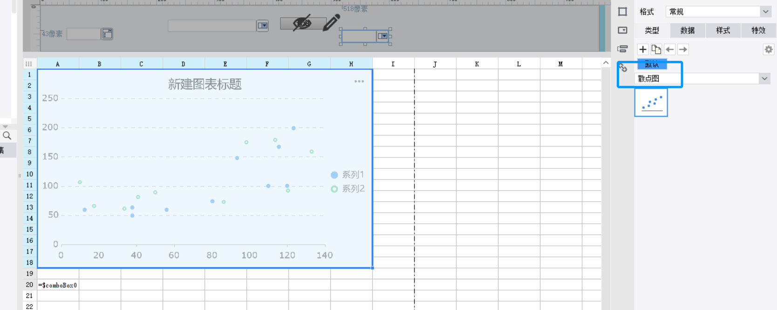The height and width of the screenshot is (310, 777).
Task: Click the magnifier search icon on left edge
Action: 7,135
